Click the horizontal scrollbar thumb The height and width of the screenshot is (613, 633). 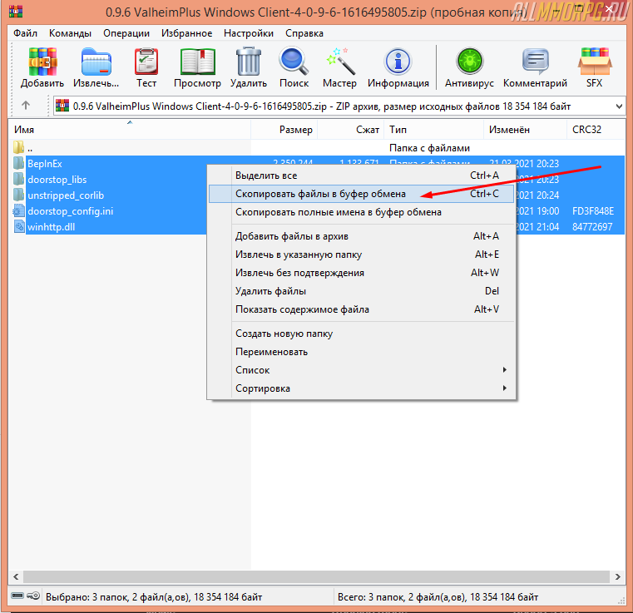[x=316, y=576]
